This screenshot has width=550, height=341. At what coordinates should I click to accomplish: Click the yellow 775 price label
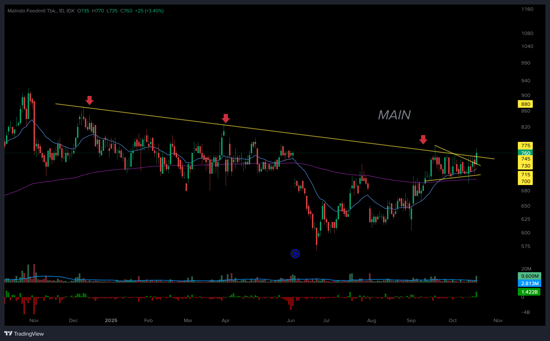click(x=525, y=146)
